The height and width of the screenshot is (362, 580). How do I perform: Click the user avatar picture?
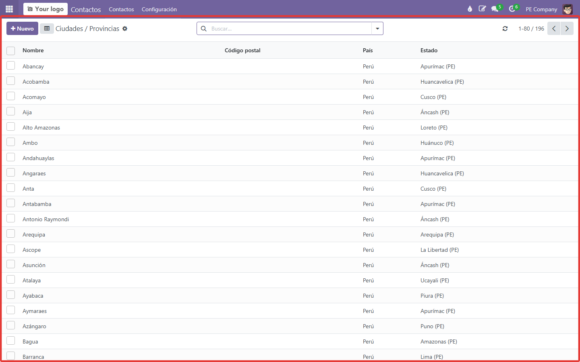click(x=568, y=9)
